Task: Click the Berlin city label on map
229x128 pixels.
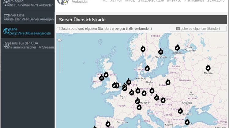Action: coord(149,82)
